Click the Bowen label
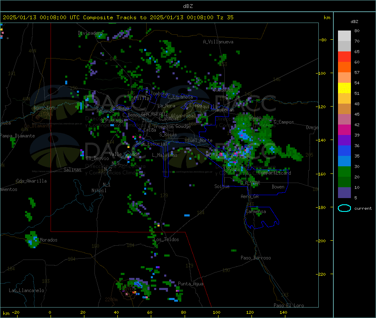This screenshot has height=318, width=376. tap(278, 186)
